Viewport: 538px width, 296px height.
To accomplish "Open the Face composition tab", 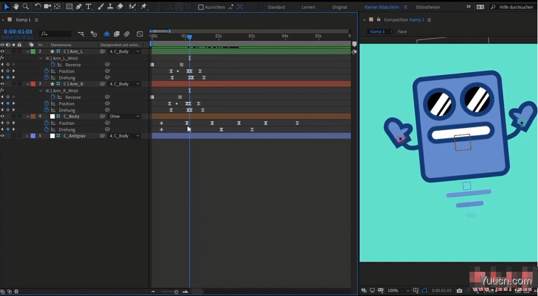I will click(402, 32).
